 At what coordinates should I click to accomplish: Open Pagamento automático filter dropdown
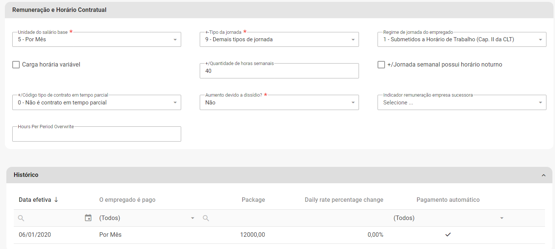448,218
